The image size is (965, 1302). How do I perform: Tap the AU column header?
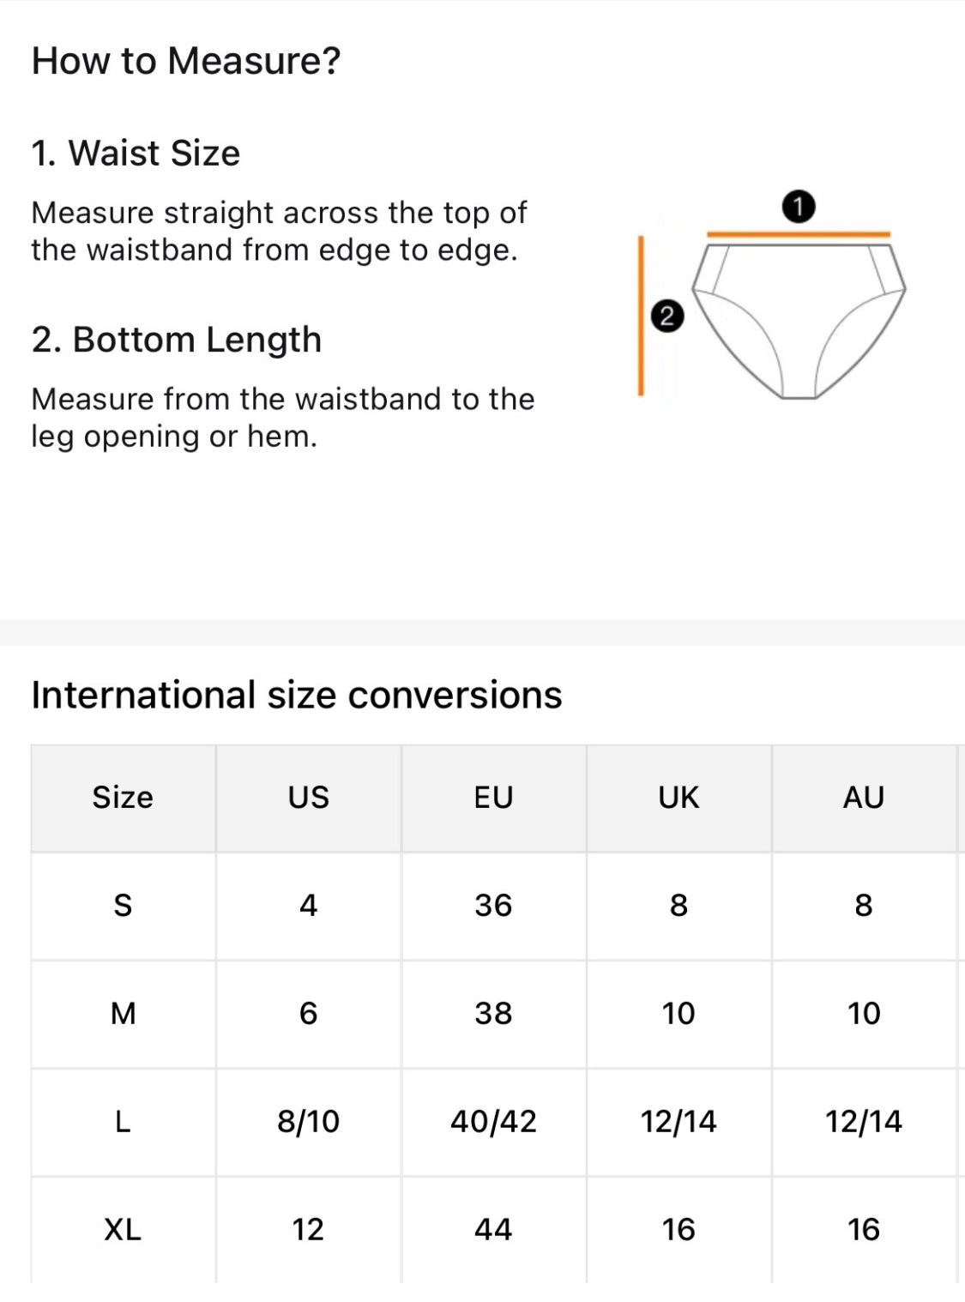(x=864, y=798)
